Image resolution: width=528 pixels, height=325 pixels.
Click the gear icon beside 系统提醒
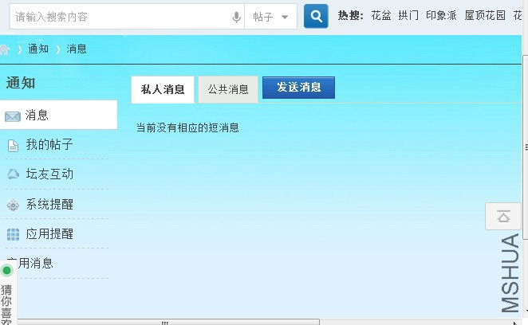click(13, 205)
